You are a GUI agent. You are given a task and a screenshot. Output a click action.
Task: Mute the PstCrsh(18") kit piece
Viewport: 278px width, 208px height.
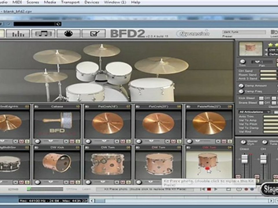point(122,141)
